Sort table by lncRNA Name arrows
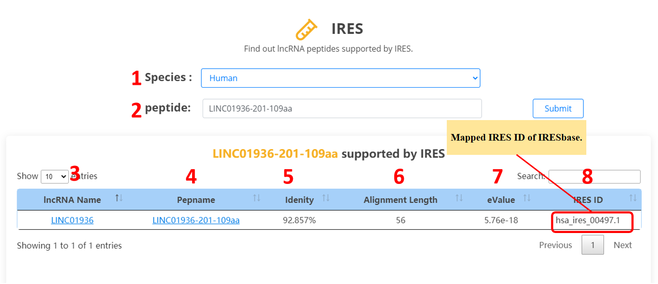 tap(119, 198)
